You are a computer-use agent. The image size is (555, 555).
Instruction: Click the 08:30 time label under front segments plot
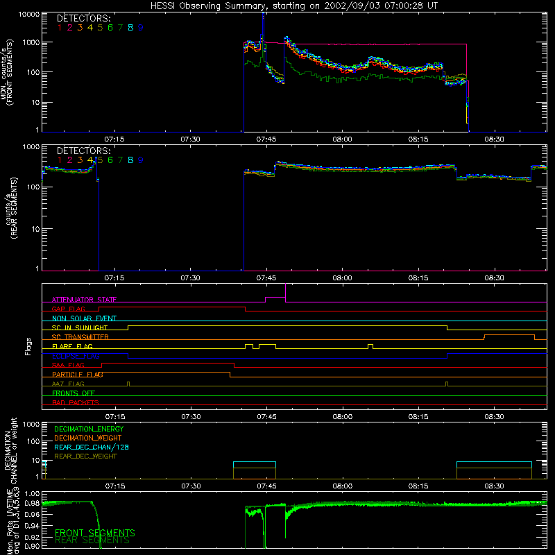coord(494,139)
